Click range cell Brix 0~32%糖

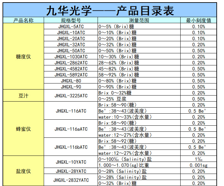pos(139,93)
